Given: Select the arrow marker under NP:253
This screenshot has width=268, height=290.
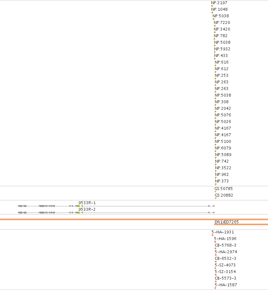Looking at the screenshot, I should coord(216,79).
